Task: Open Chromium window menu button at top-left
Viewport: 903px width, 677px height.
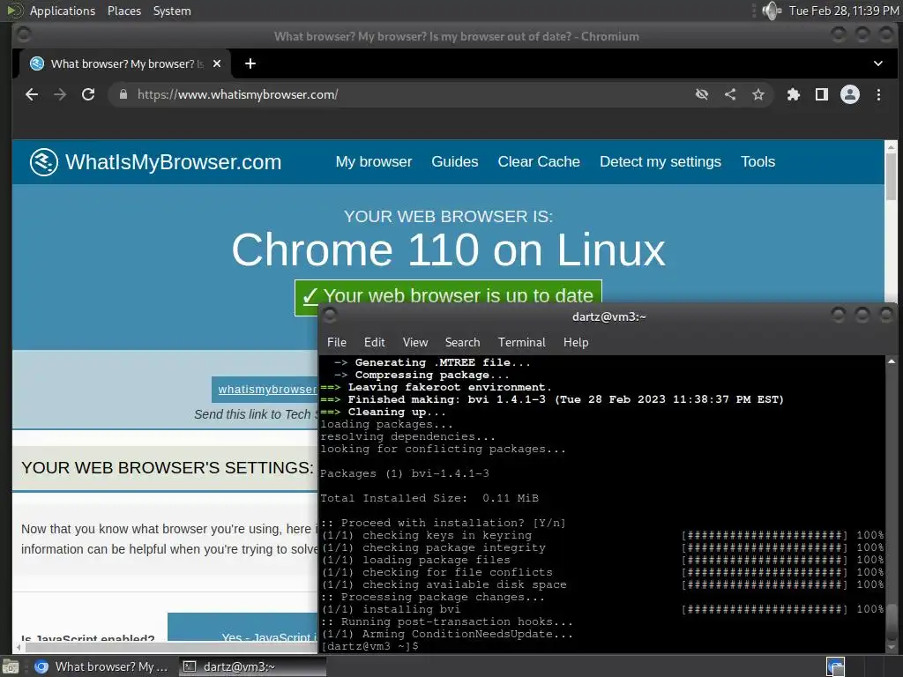Action: coord(24,34)
